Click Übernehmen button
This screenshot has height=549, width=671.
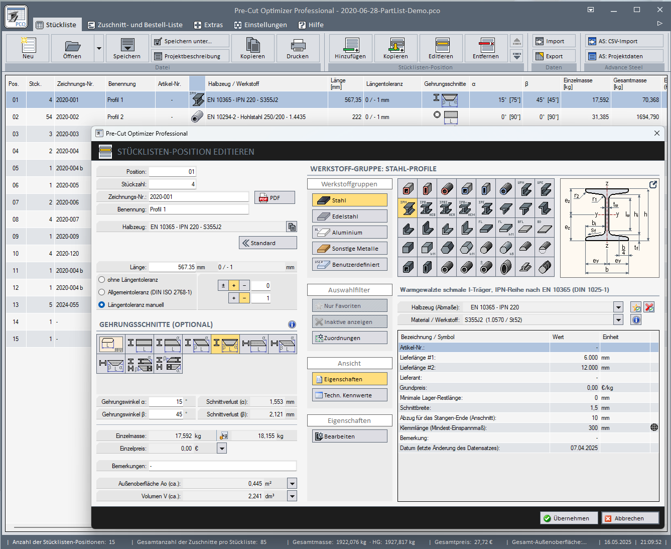click(x=569, y=518)
